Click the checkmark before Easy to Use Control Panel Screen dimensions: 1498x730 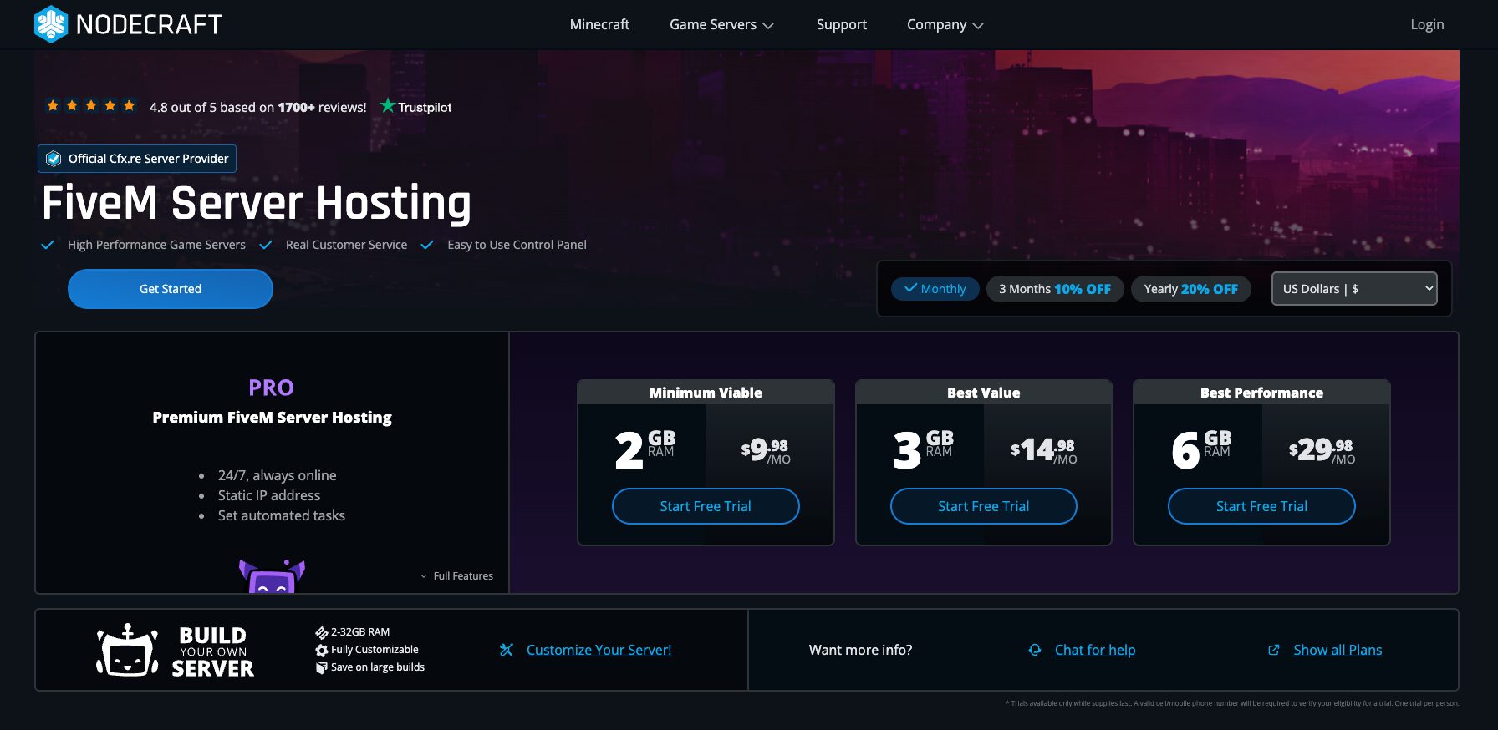pos(427,245)
